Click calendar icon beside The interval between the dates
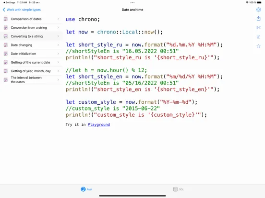 (6, 80)
